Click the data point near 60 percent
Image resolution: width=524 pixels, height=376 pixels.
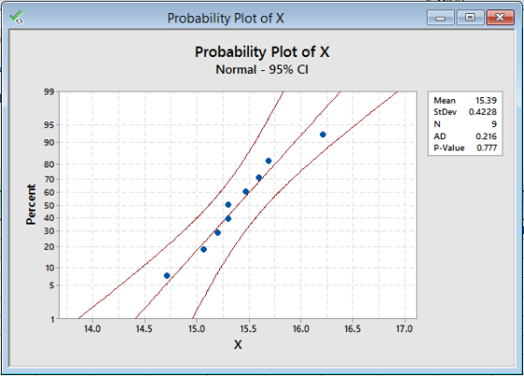pos(245,192)
